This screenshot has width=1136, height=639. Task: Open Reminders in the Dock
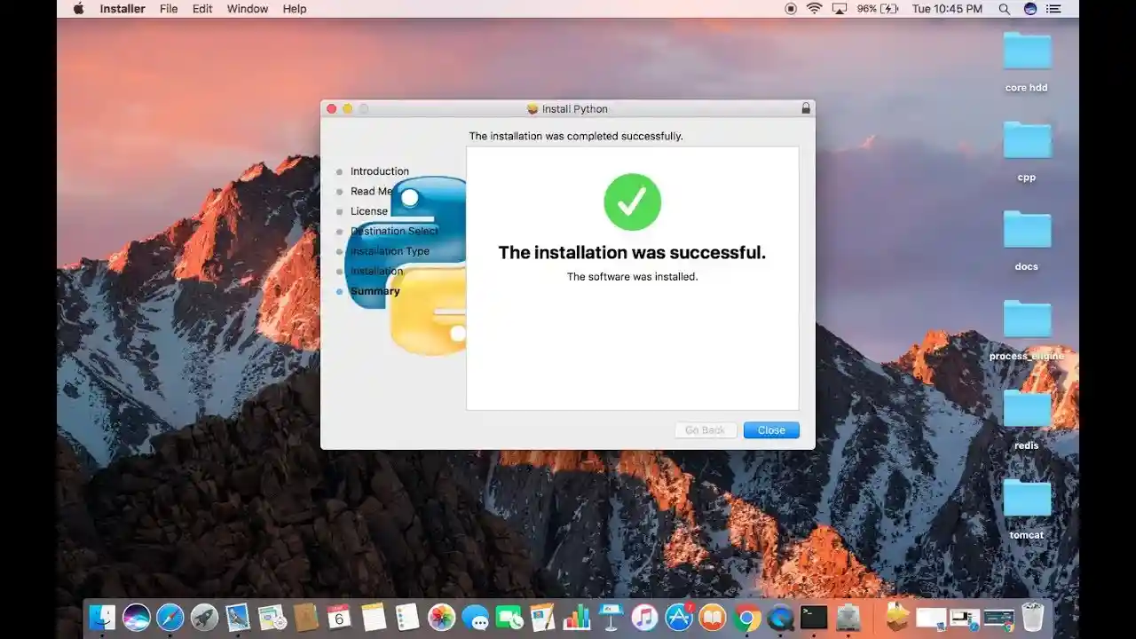coord(407,617)
